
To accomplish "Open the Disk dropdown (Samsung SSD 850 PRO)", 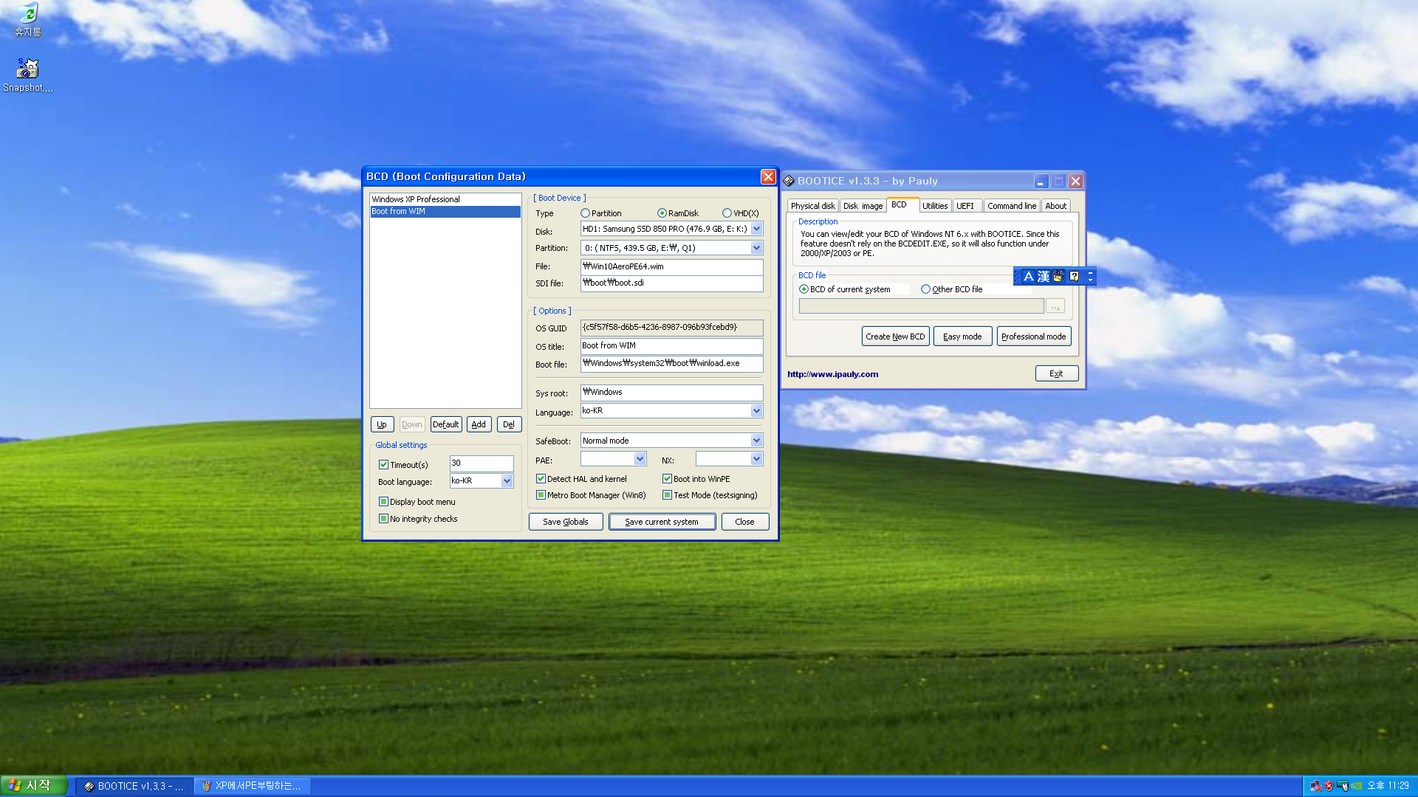I will pyautogui.click(x=756, y=229).
